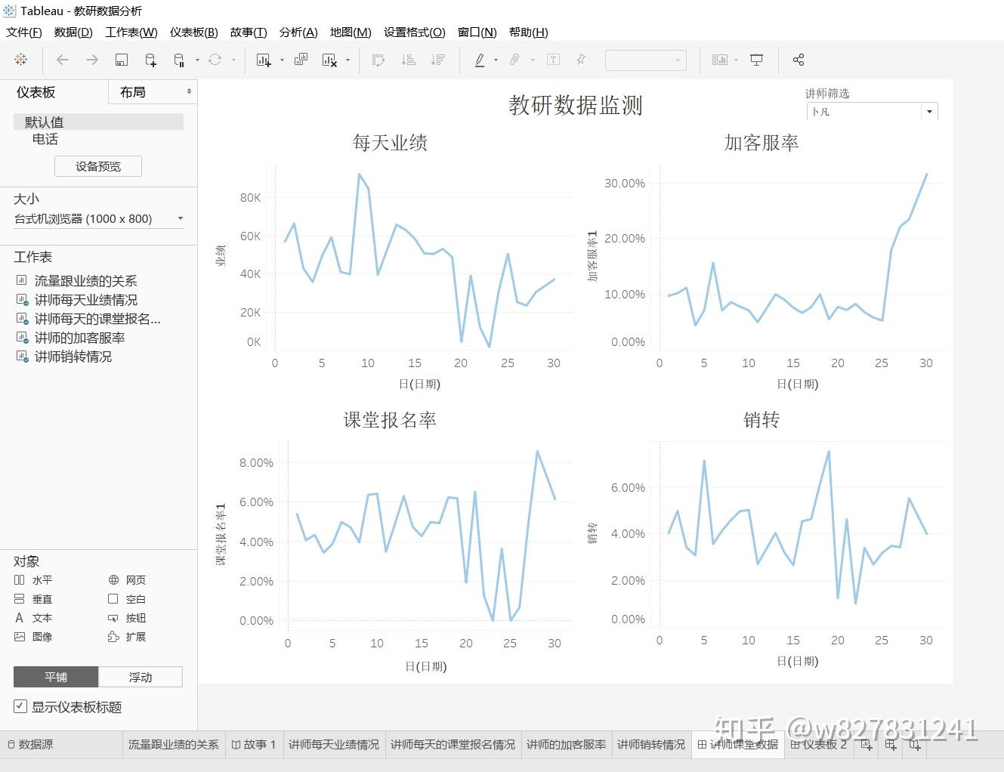Click the Tableau start page logo icon
This screenshot has width=1004, height=772.
[21, 60]
